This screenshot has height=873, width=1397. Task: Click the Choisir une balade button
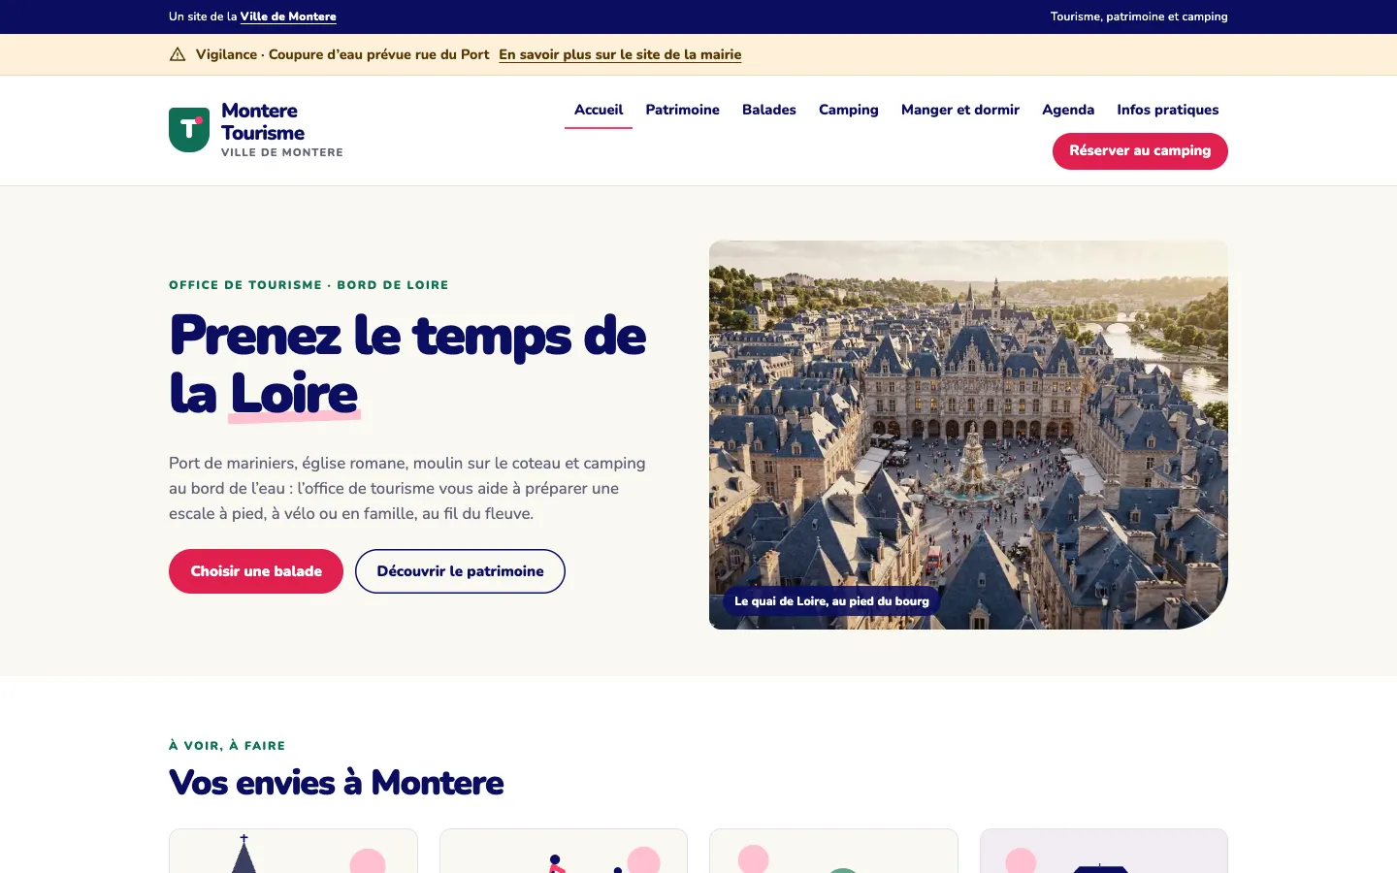pyautogui.click(x=256, y=571)
